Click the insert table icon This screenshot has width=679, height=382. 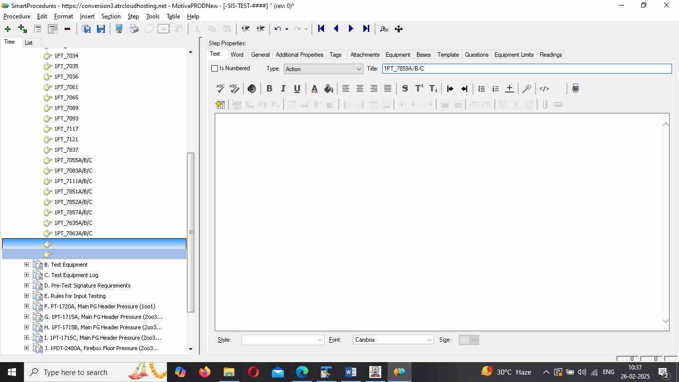tap(220, 104)
